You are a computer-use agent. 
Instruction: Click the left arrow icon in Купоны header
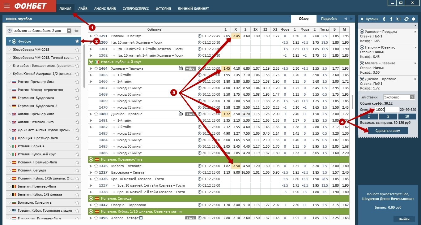tap(414, 19)
